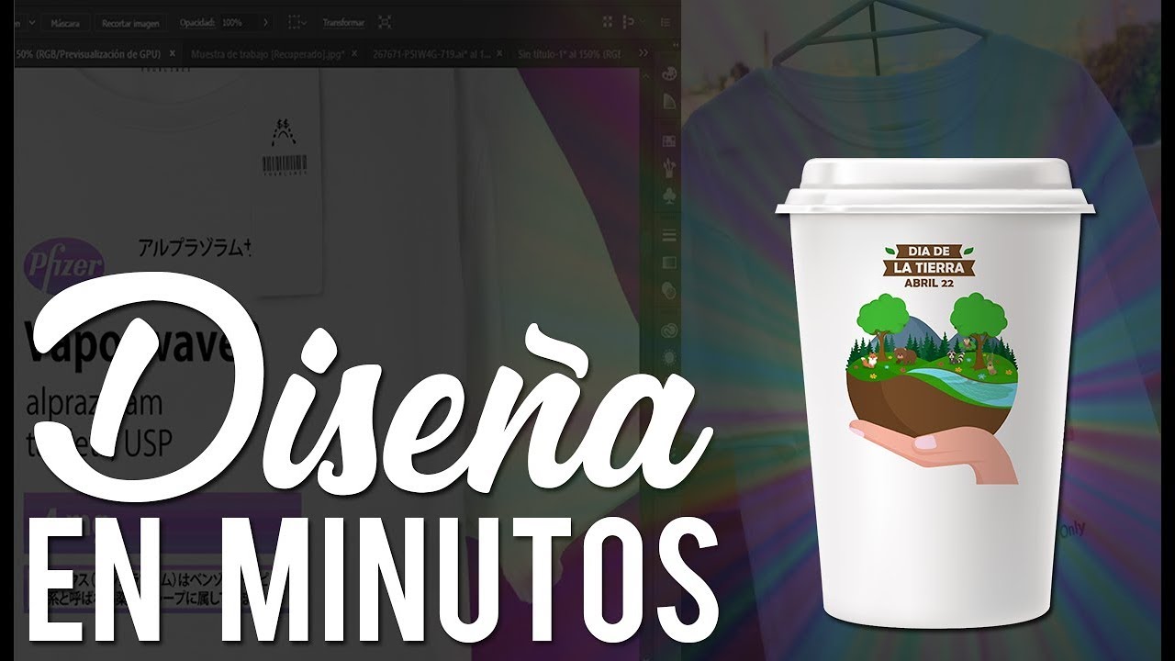Open the Opacidad label link

pos(197,22)
